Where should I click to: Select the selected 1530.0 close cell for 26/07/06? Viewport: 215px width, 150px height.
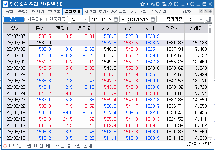[x=40, y=43]
